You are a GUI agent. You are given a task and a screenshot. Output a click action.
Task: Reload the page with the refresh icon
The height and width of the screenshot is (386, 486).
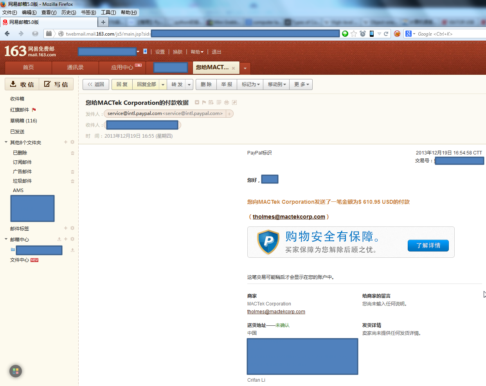[386, 34]
